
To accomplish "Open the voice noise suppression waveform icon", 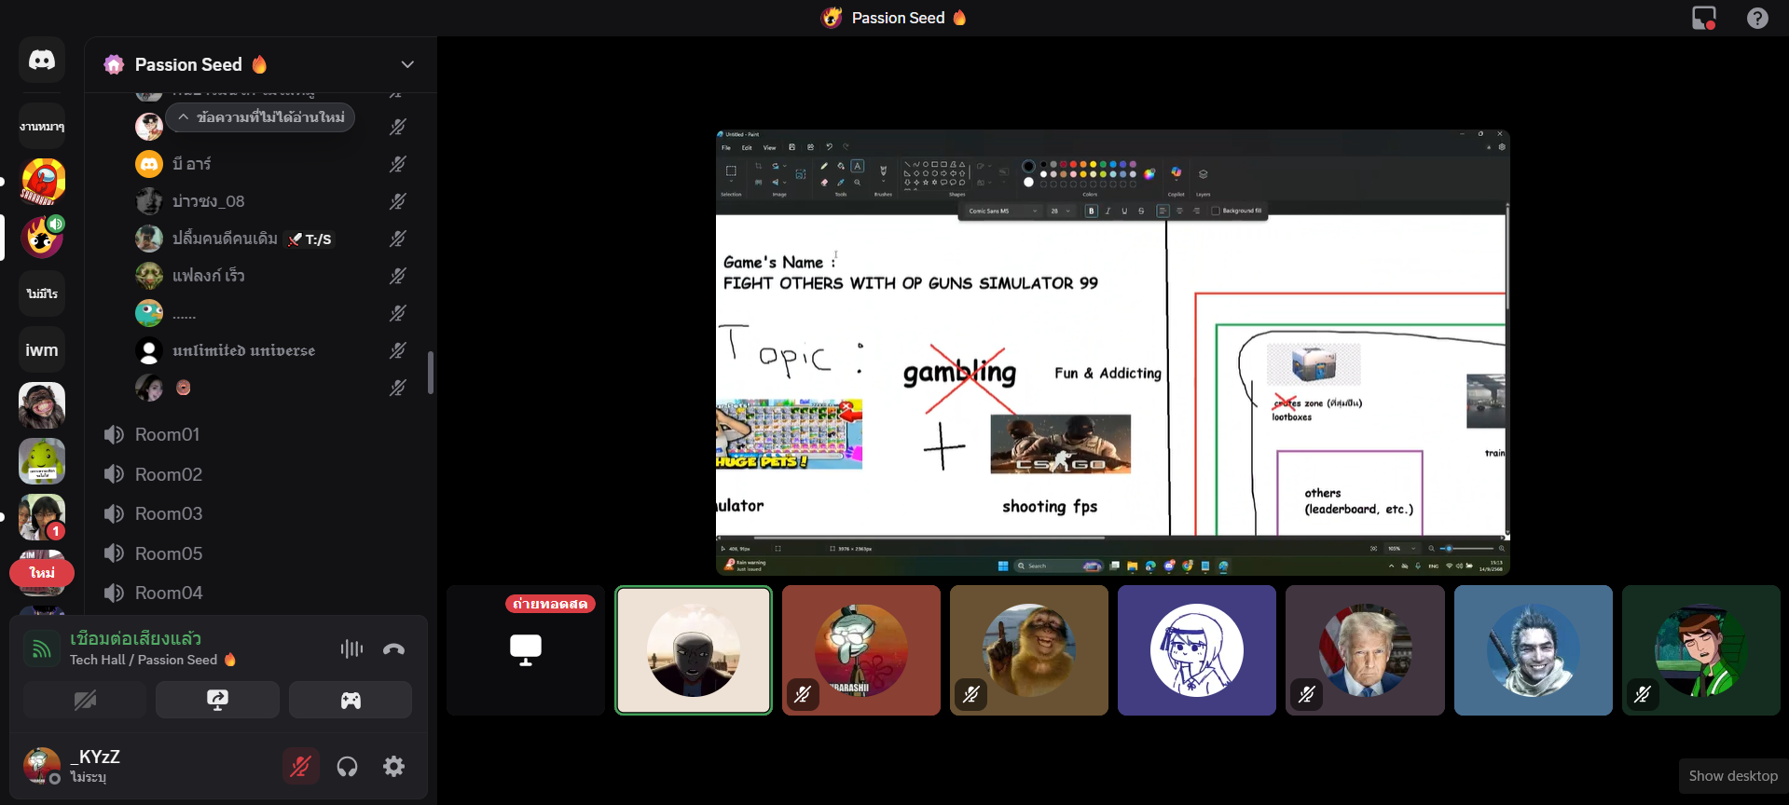I will tap(351, 649).
